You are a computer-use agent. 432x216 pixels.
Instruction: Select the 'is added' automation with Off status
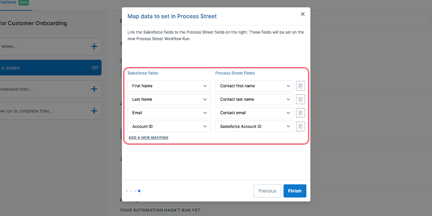pos(51,68)
